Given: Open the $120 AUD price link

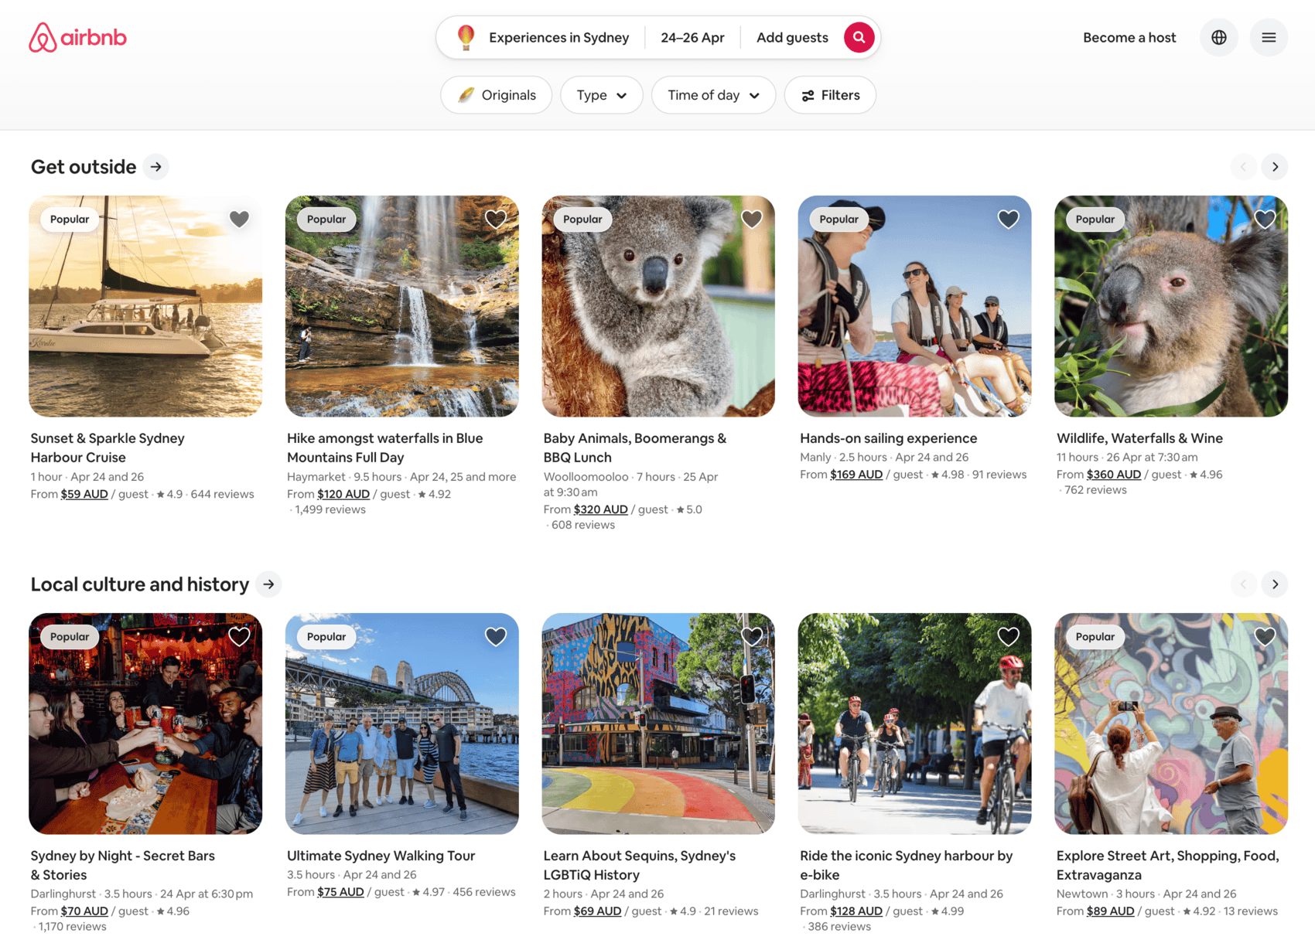Looking at the screenshot, I should click(x=344, y=493).
